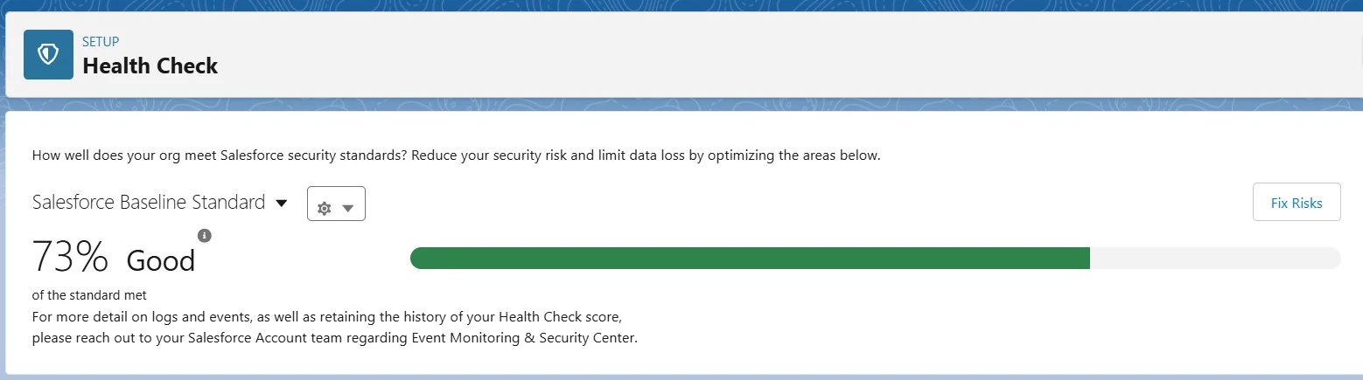Click the black arrow after Baseline Standard

282,204
